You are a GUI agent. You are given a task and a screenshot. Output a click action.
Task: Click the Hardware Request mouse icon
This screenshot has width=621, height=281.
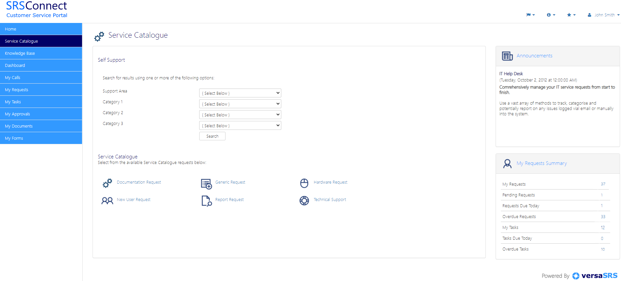point(304,183)
